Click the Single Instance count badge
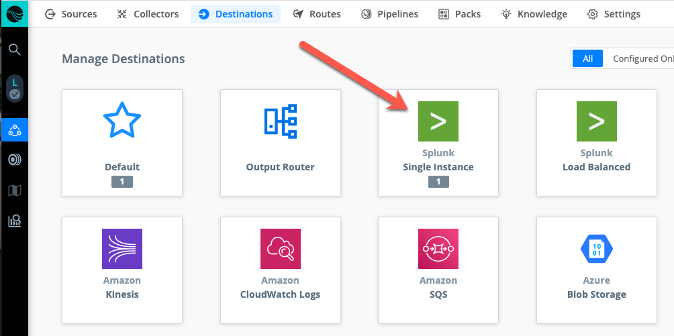The width and height of the screenshot is (674, 336). tap(438, 182)
